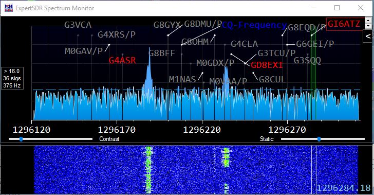
Task: Select the M0VAA/P callsign label
Action: 228,81
